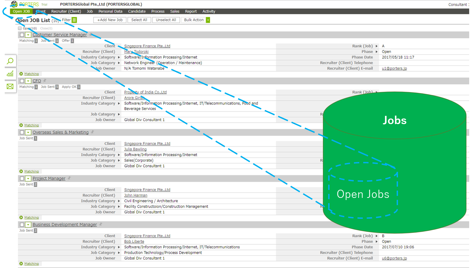Click the PORTERS logo

point(25,4)
